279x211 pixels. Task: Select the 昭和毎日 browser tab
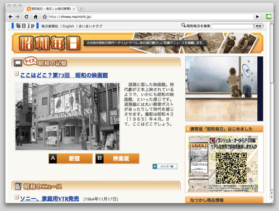click(51, 9)
